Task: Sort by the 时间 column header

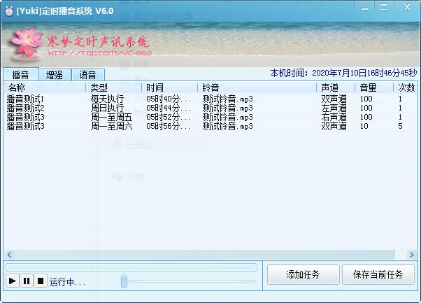Action: click(171, 87)
